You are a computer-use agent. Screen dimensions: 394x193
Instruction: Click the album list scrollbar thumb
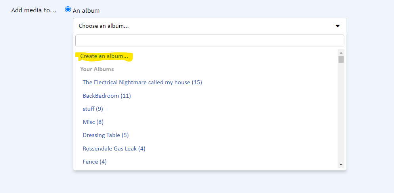(341, 60)
